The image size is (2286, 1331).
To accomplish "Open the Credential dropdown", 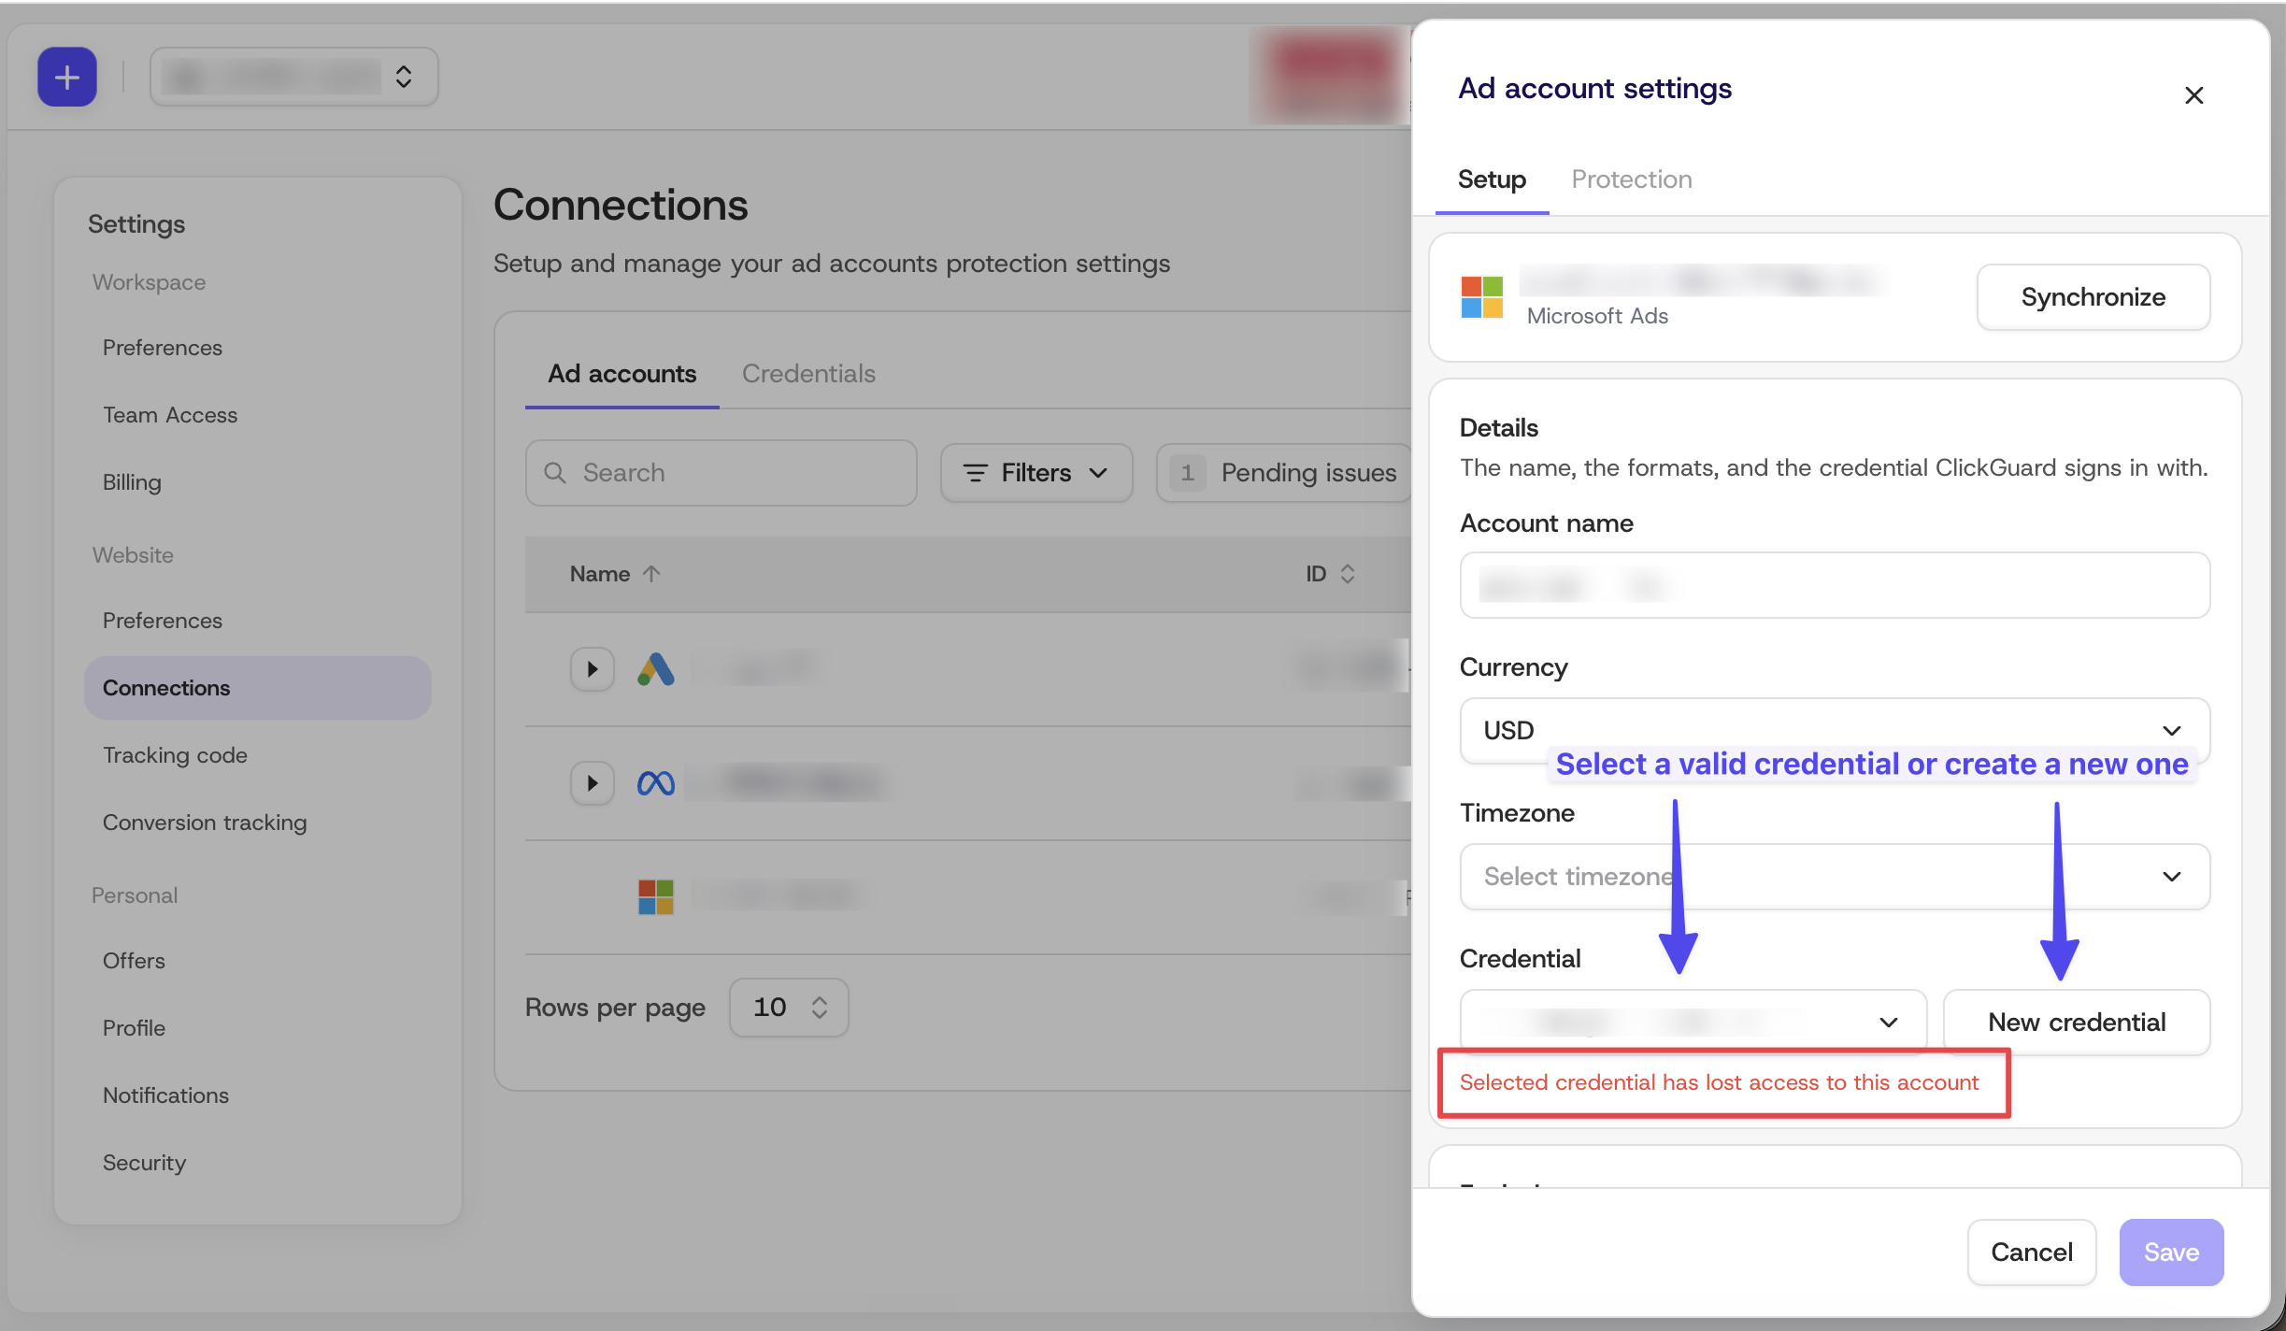I will click(1693, 1022).
